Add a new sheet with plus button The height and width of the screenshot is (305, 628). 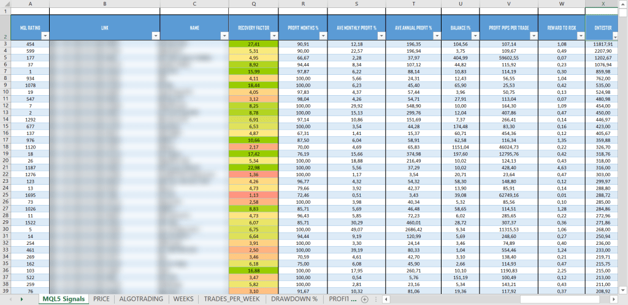(364, 299)
